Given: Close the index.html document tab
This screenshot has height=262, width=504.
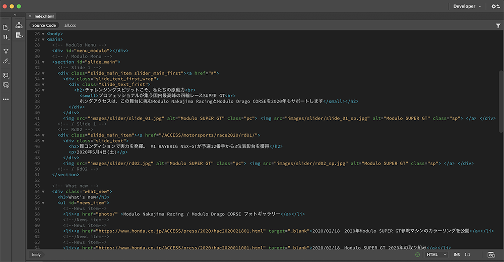Looking at the screenshot, I should [x=30, y=16].
